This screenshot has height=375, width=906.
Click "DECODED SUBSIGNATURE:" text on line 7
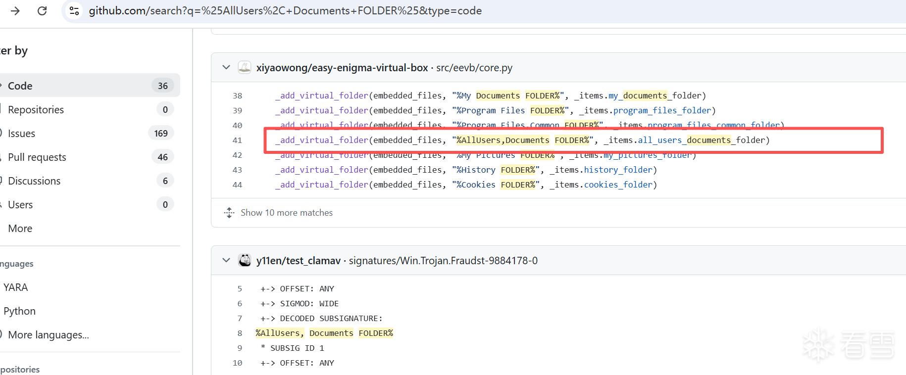click(331, 318)
